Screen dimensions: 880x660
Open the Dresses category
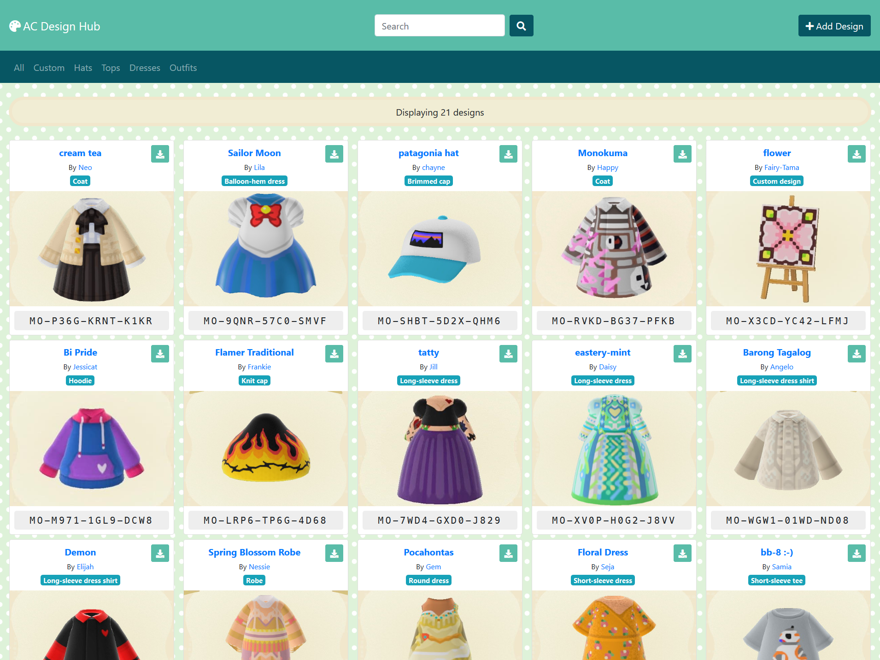coord(145,68)
